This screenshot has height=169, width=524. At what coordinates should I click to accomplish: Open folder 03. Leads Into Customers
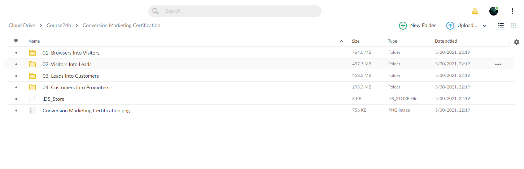coord(71,76)
